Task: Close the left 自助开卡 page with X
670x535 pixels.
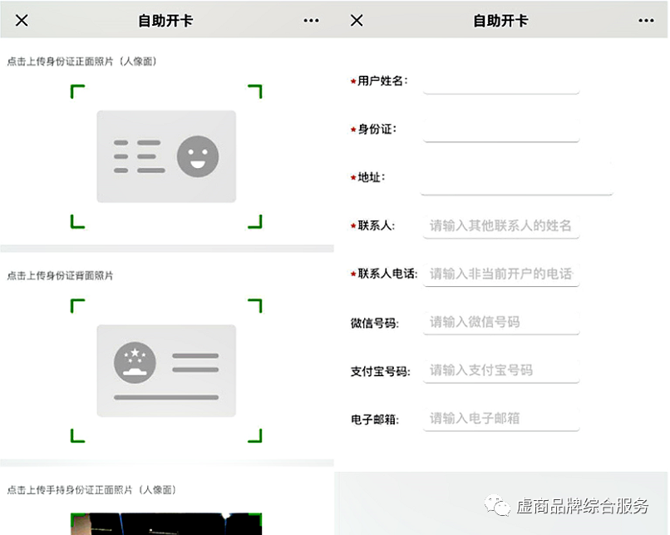Action: click(22, 21)
